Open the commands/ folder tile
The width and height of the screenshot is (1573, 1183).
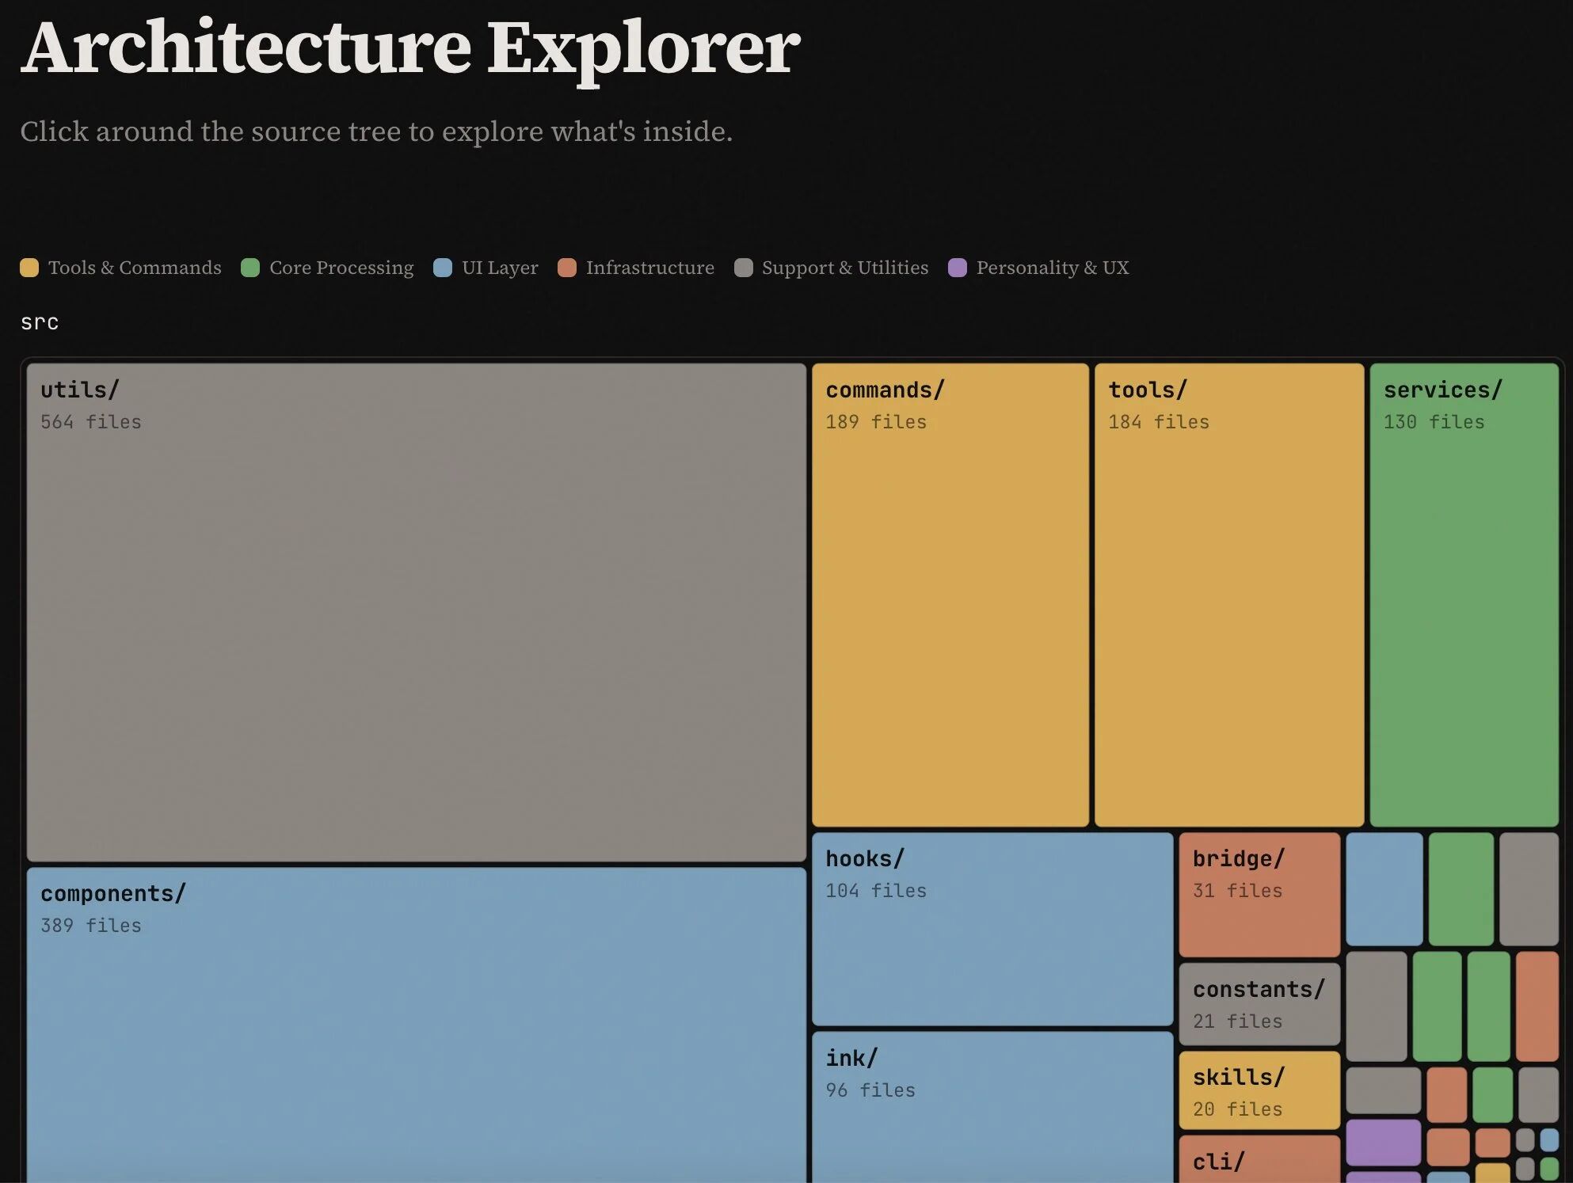point(950,594)
